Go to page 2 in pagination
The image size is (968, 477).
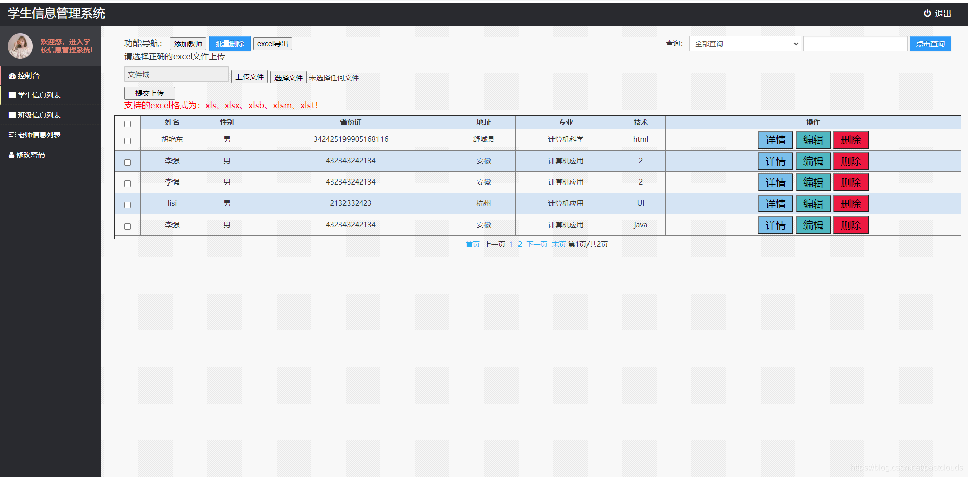tap(520, 244)
